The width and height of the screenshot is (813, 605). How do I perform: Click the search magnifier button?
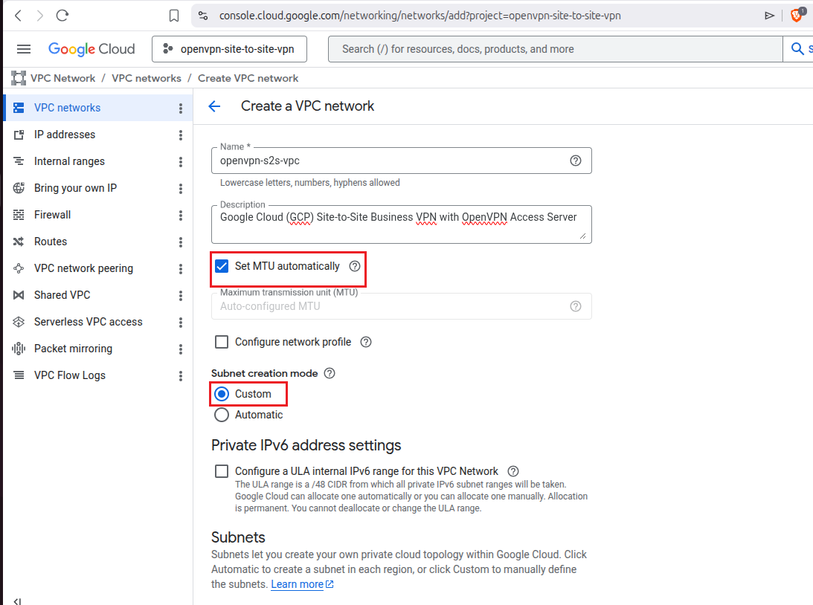tap(797, 49)
